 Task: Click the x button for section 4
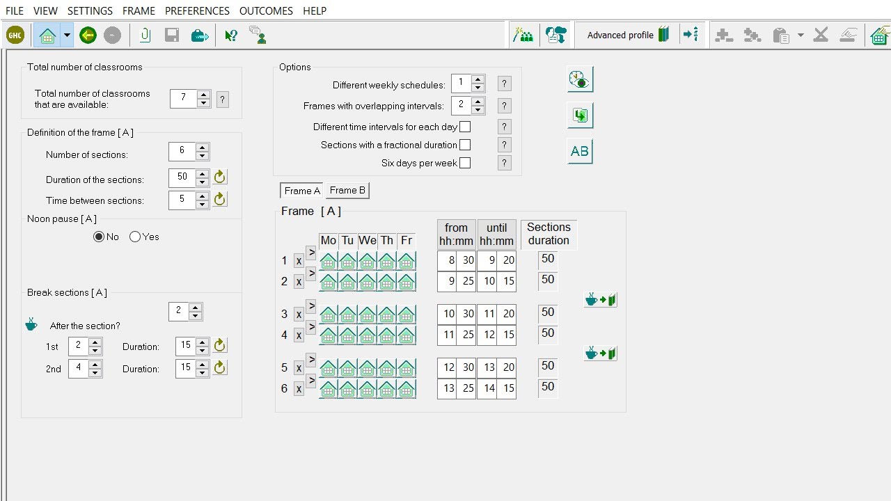[x=299, y=335]
